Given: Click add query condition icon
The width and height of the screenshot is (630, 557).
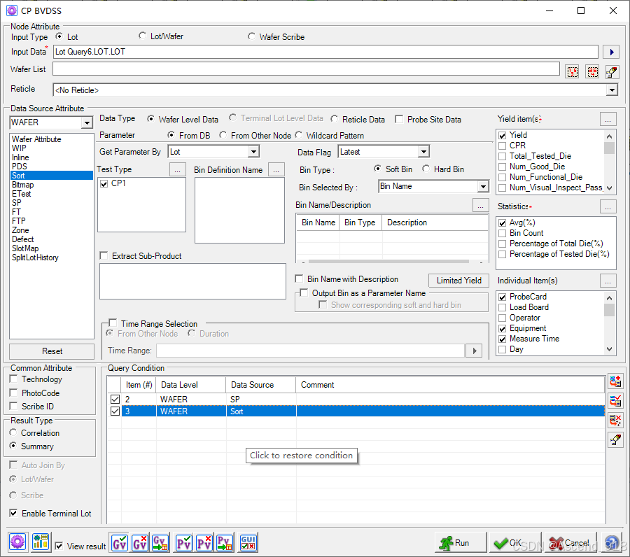Looking at the screenshot, I should pos(615,381).
